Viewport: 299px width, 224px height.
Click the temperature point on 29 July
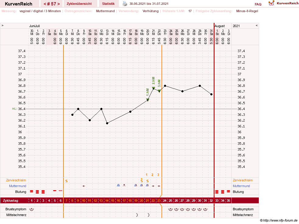coord(200,86)
